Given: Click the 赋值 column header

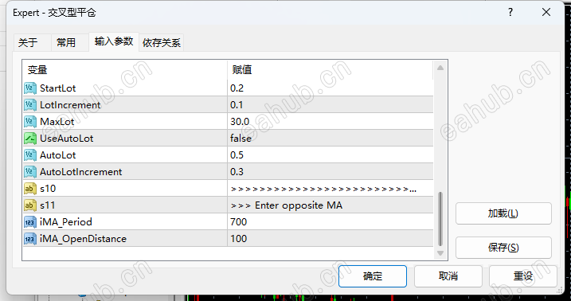Looking at the screenshot, I should pos(330,69).
